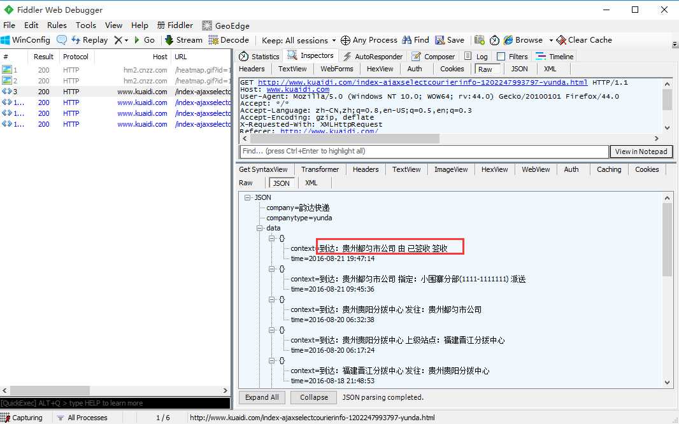Open the GeoEdge menu
The image size is (679, 424).
(x=226, y=25)
